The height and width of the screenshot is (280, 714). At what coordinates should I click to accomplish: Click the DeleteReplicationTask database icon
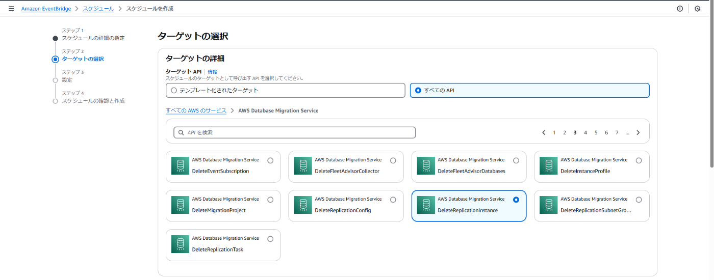[180, 244]
